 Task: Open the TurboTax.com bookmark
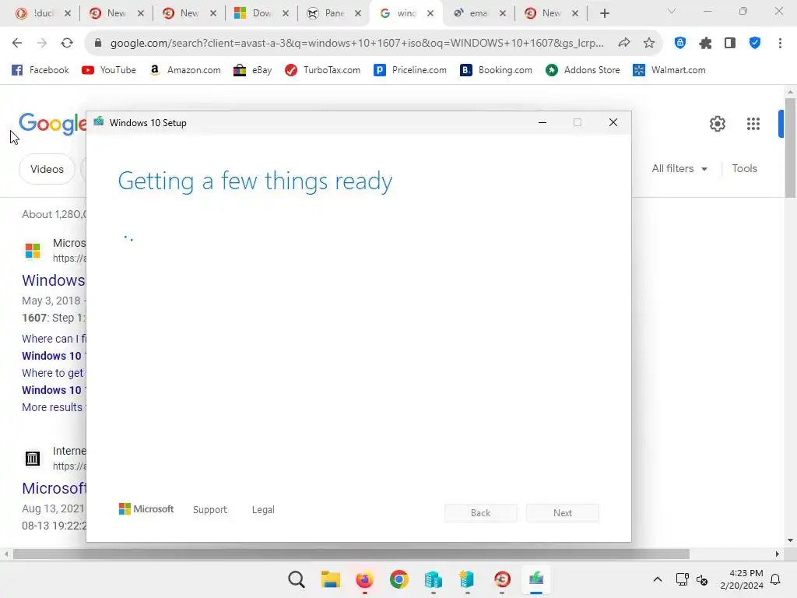pyautogui.click(x=322, y=70)
